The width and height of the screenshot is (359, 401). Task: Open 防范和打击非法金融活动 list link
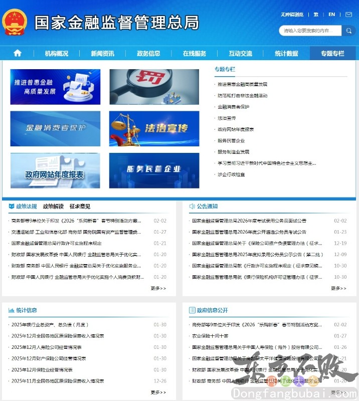point(242,96)
